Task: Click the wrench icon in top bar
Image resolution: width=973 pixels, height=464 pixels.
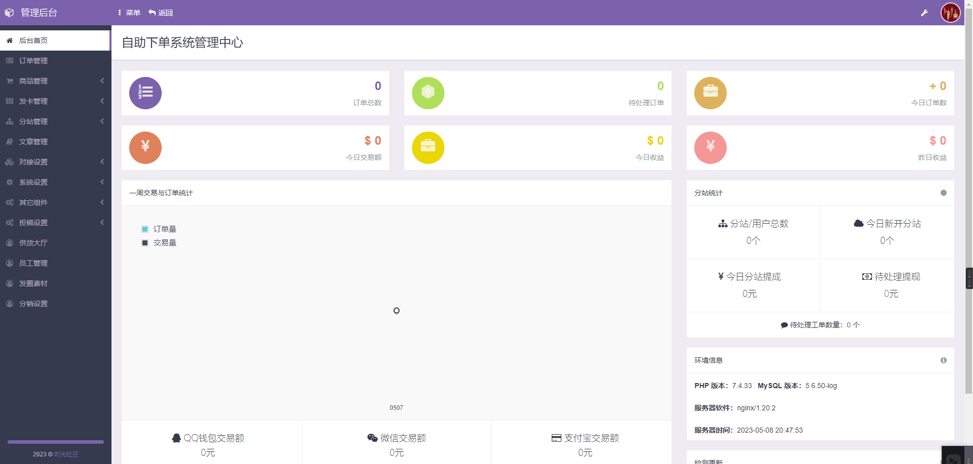Action: (x=924, y=12)
